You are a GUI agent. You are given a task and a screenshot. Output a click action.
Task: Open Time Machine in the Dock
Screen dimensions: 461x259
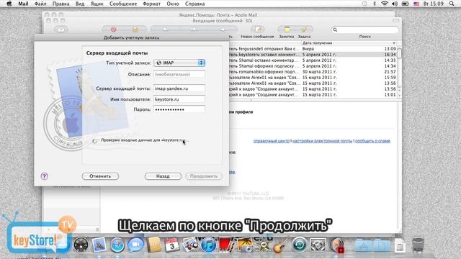click(300, 245)
